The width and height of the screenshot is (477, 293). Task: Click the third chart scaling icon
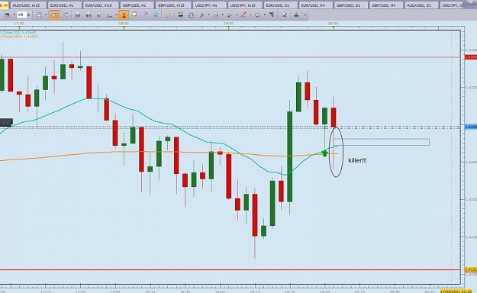click(99, 14)
